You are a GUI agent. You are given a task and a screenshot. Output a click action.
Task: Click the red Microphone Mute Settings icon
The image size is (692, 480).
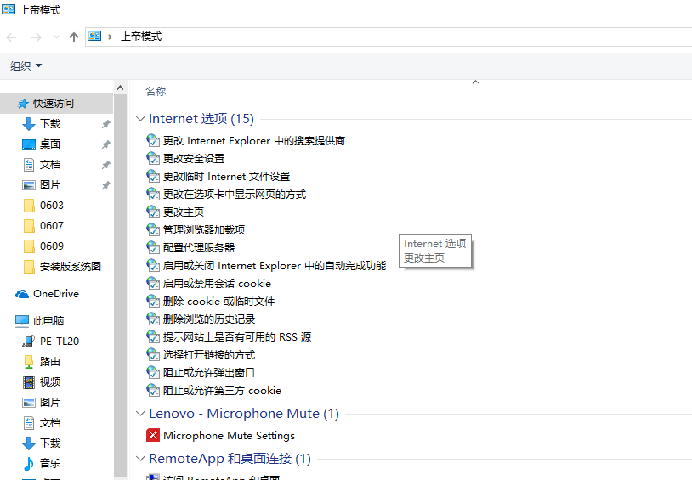pyautogui.click(x=153, y=436)
